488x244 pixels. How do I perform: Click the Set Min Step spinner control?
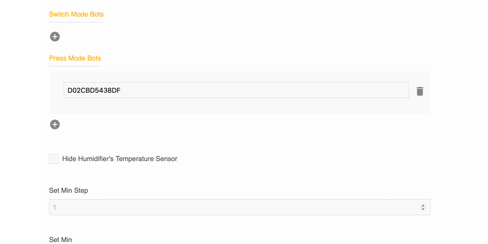423,207
